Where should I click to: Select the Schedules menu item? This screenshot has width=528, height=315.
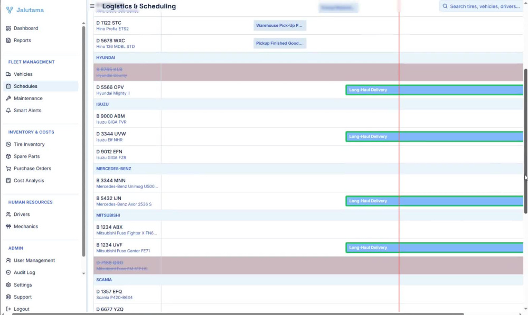tap(41, 86)
